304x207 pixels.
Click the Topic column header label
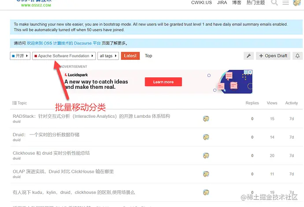tap(22, 103)
